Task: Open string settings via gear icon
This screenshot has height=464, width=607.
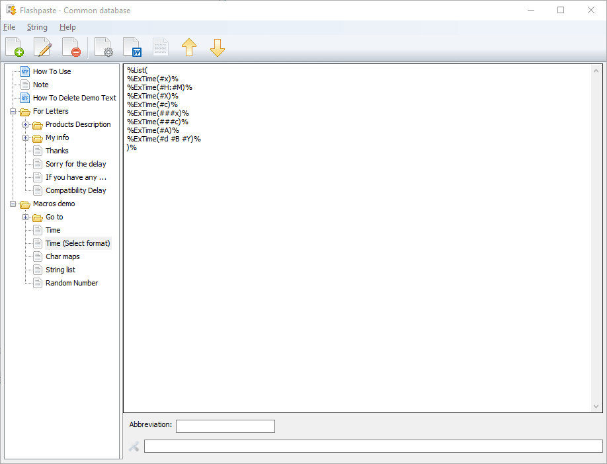Action: click(103, 47)
